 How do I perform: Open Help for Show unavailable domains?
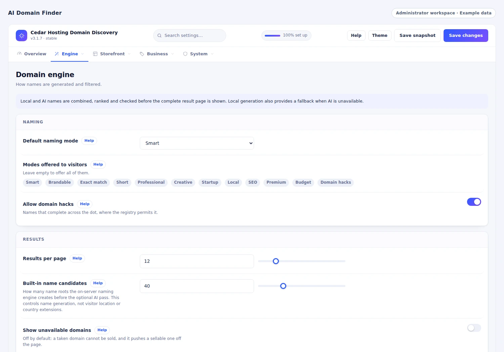pyautogui.click(x=102, y=330)
